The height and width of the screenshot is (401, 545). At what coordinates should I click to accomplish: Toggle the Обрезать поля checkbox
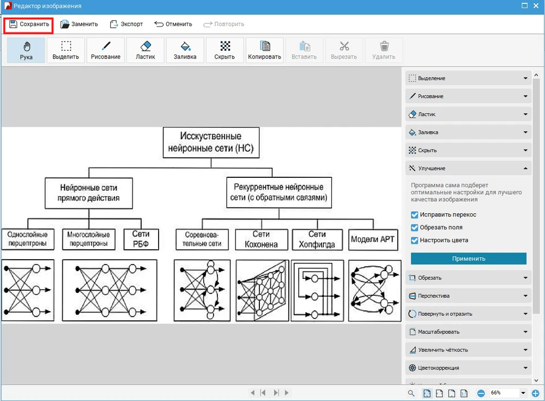point(415,228)
